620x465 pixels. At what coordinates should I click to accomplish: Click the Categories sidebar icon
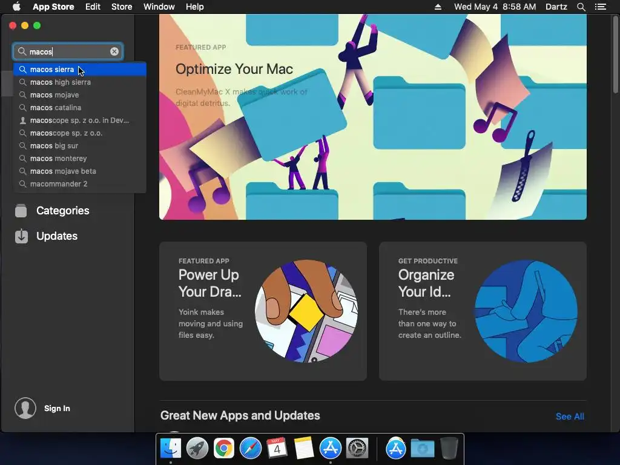click(x=21, y=211)
